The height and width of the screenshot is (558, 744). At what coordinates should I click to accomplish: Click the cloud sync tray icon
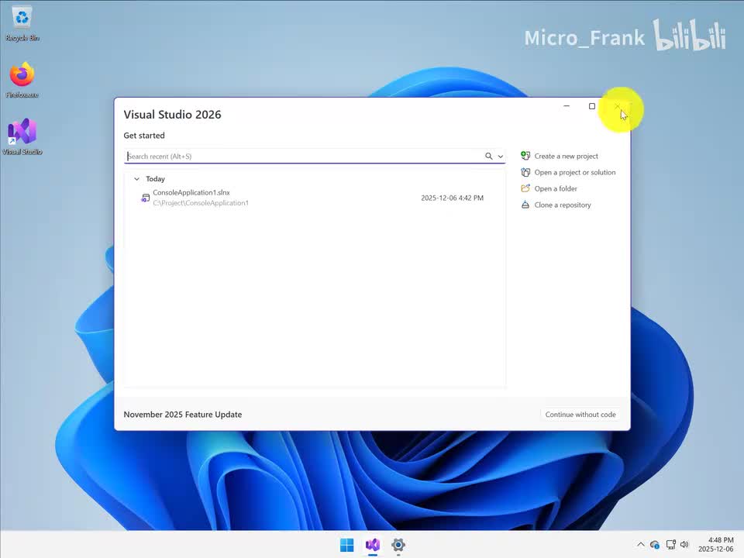click(x=655, y=545)
